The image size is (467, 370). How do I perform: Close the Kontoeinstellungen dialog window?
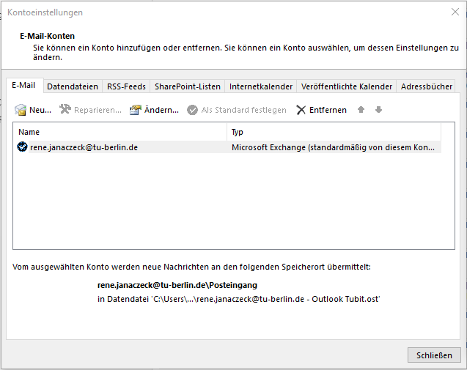pos(455,12)
